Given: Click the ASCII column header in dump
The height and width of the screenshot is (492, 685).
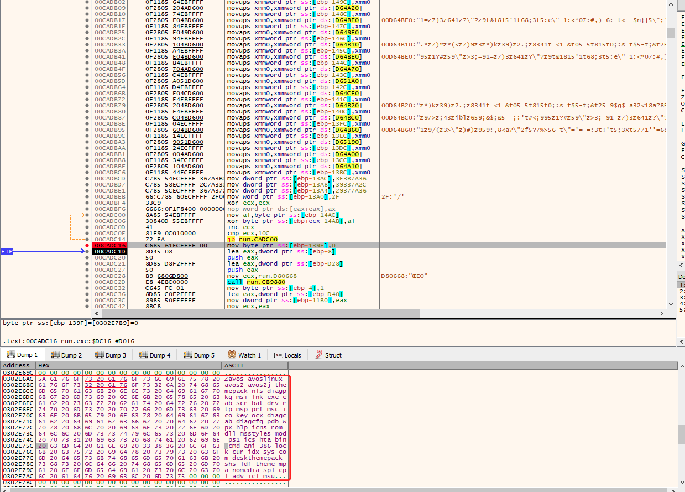Looking at the screenshot, I should (233, 366).
